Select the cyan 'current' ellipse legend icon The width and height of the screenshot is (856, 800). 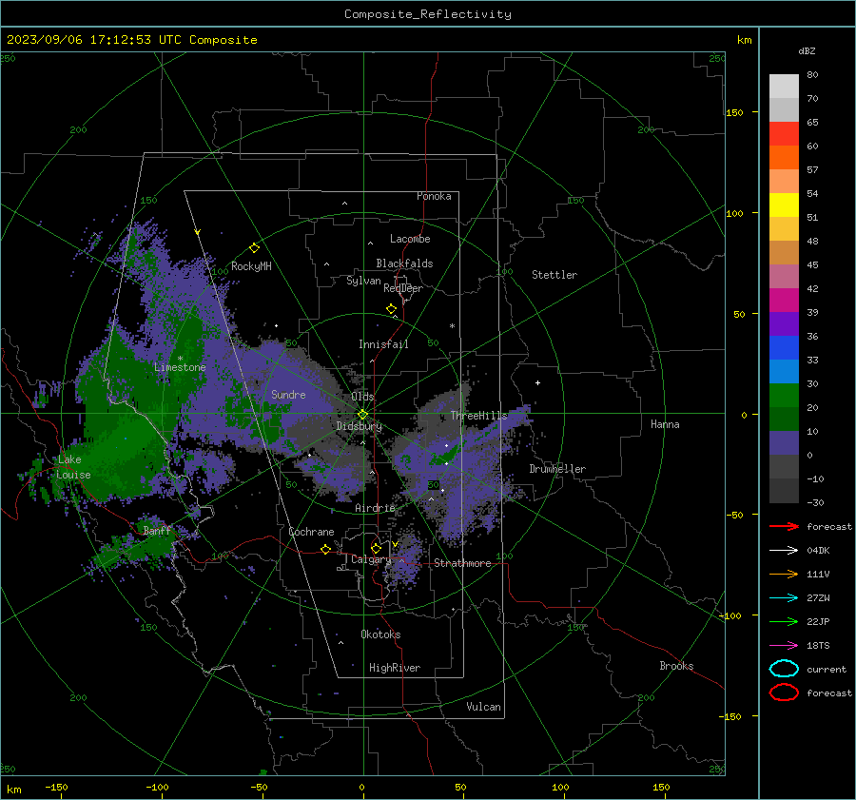click(784, 669)
